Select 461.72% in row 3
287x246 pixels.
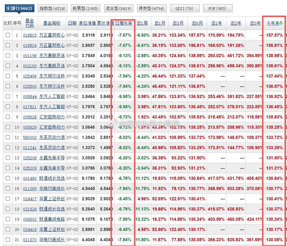(236, 56)
